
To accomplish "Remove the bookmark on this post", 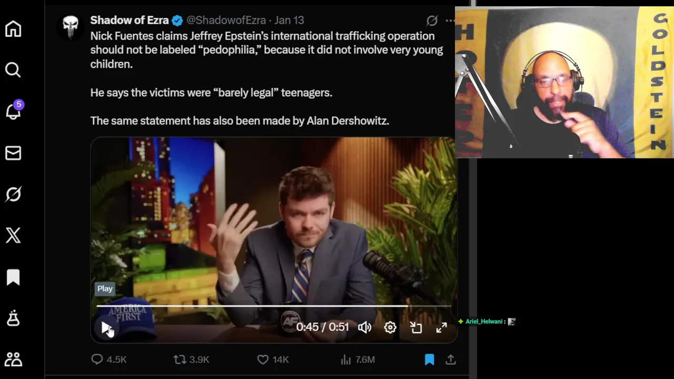I will (430, 360).
